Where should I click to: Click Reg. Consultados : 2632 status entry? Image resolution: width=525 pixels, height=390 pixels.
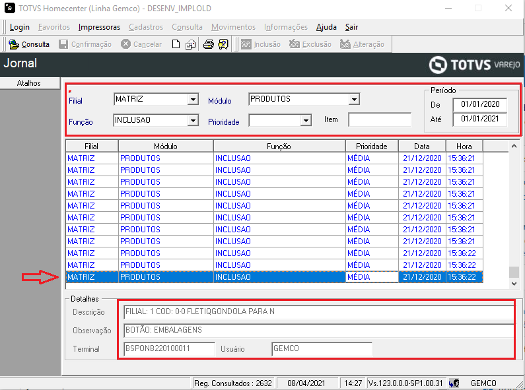(233, 383)
